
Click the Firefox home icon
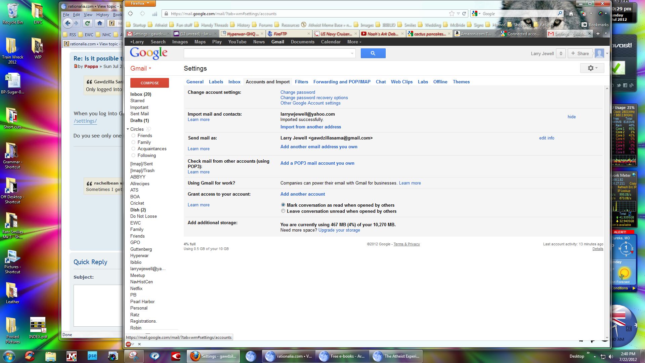point(571,14)
